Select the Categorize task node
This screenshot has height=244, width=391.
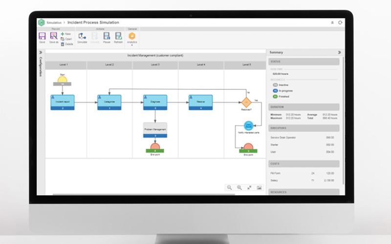coord(109,102)
